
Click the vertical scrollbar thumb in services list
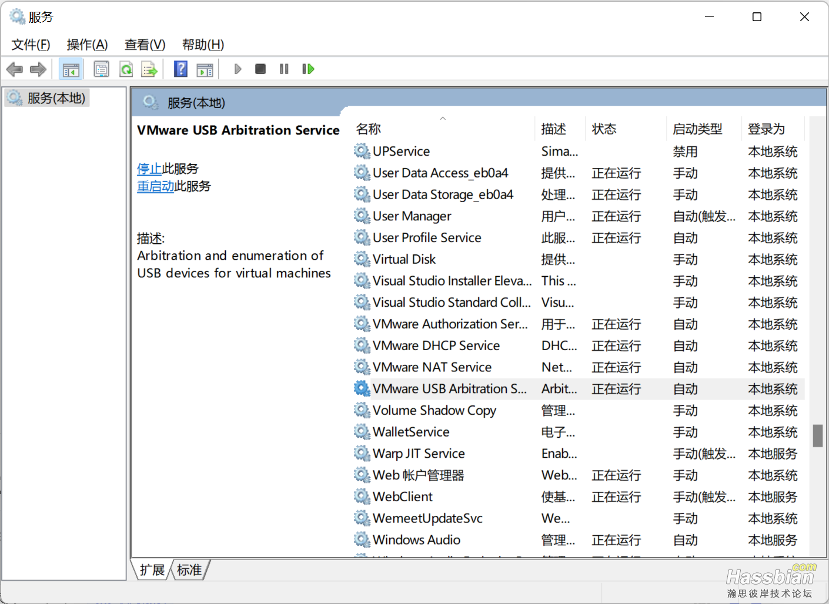[x=817, y=436]
